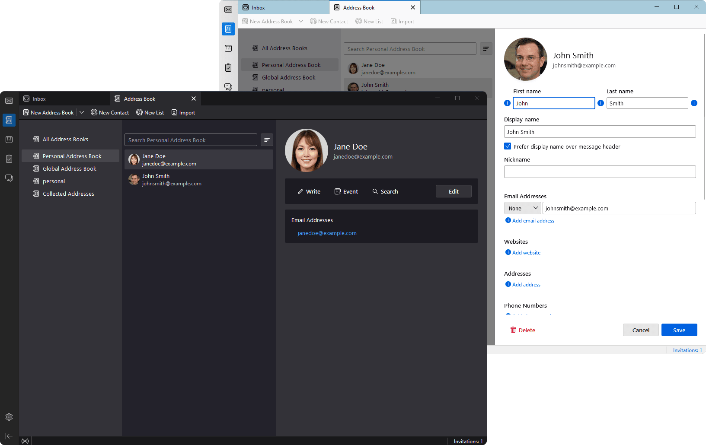Open the Chat space from the sidebar
Viewport: 706px width, 445px height.
point(9,178)
